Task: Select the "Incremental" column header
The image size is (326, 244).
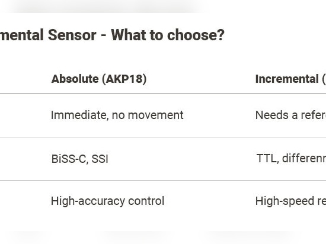Action: (x=287, y=79)
